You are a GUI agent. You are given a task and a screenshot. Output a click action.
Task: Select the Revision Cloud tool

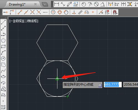point(3,65)
